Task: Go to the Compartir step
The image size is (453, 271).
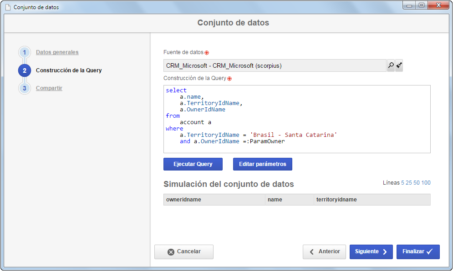Action: tap(49, 88)
